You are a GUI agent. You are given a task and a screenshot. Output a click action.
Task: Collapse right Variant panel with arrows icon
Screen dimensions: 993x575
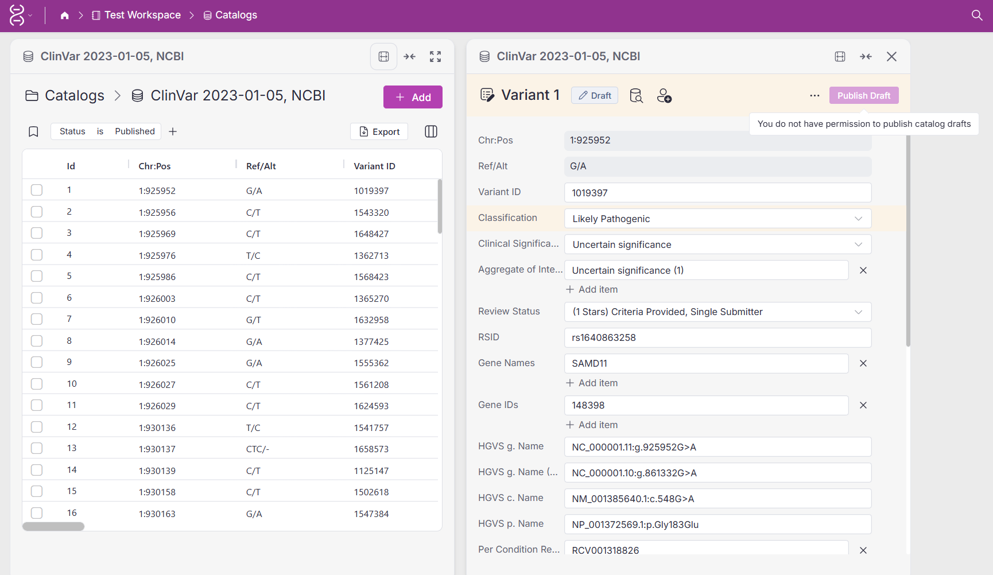[866, 56]
